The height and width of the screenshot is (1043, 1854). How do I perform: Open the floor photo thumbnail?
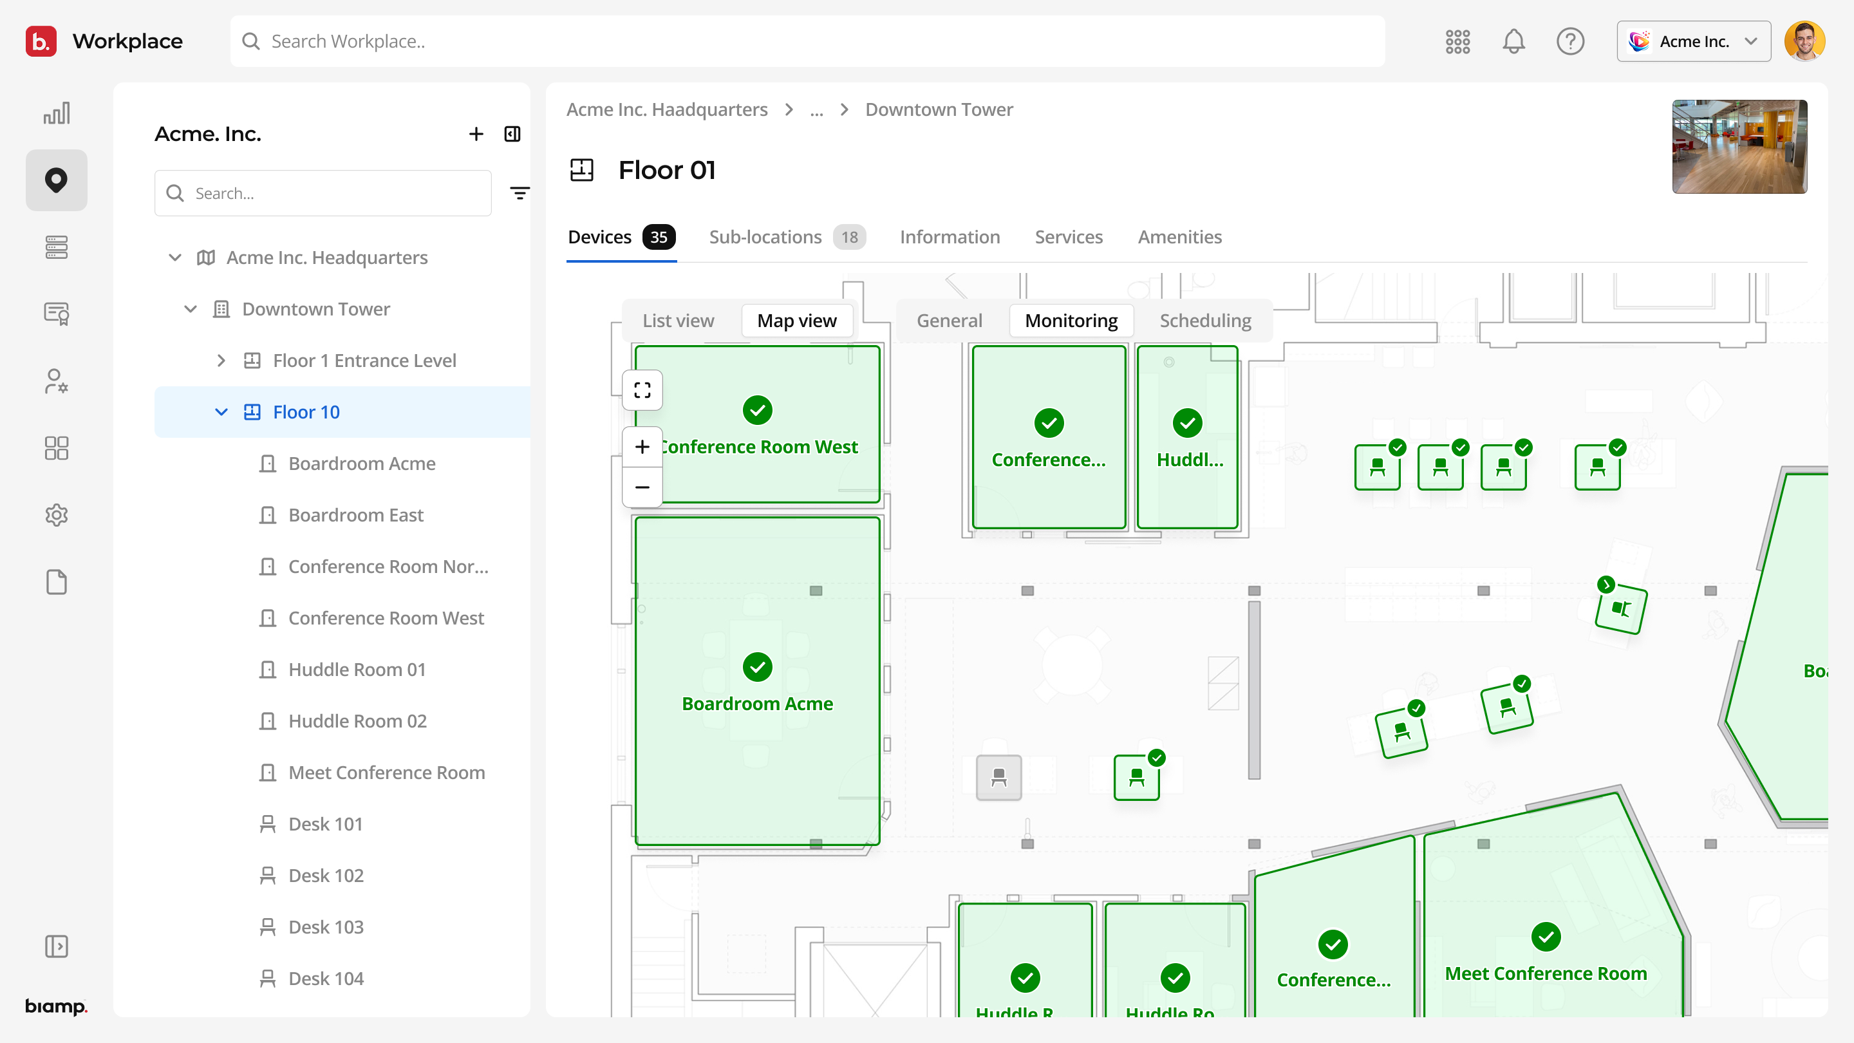click(x=1739, y=147)
